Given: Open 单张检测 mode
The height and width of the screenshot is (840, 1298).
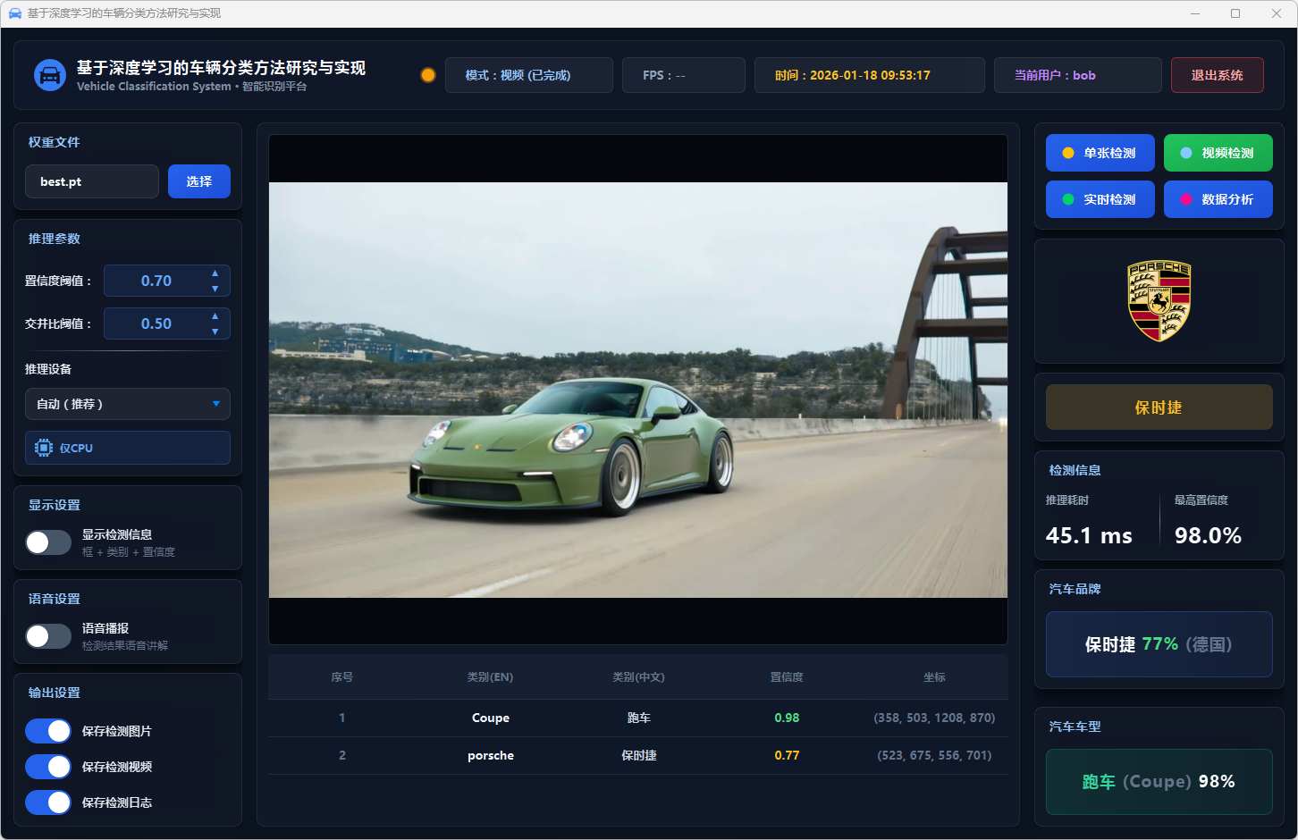Looking at the screenshot, I should [1100, 153].
